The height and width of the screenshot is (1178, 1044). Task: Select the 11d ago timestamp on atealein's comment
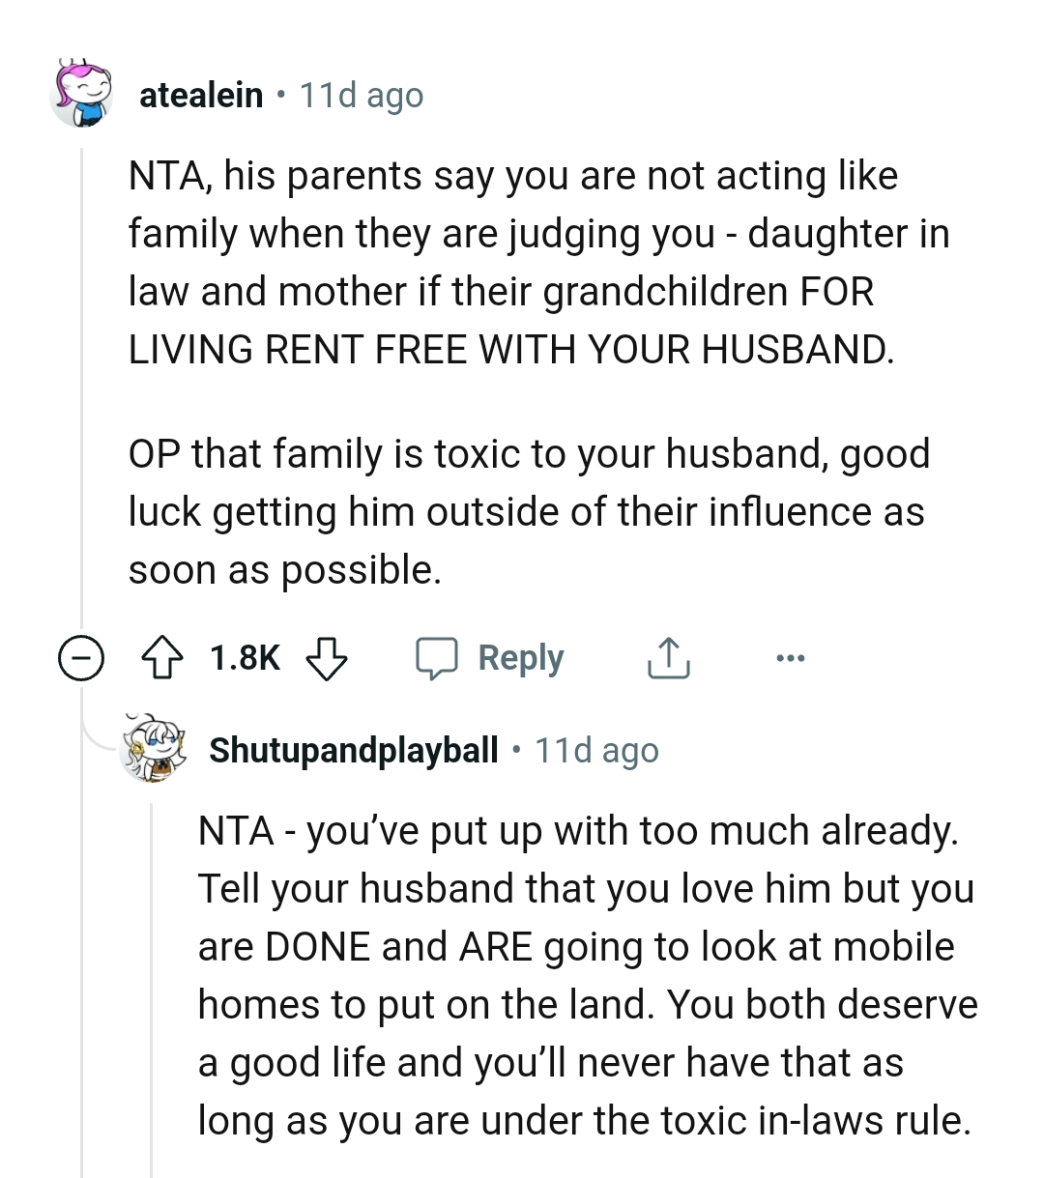(x=361, y=94)
